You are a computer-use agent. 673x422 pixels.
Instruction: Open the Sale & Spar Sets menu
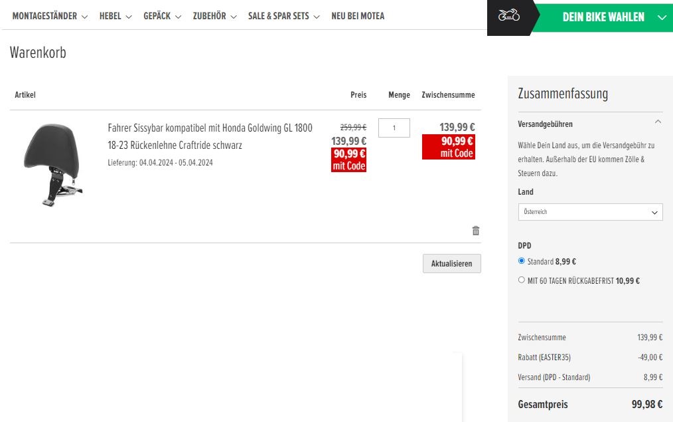[x=283, y=16]
